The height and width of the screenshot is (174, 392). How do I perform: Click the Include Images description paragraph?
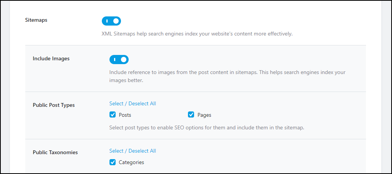[x=227, y=77]
